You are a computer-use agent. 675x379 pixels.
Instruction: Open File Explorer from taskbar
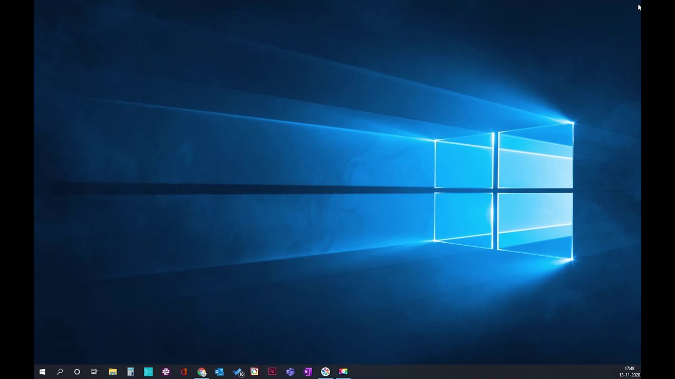pyautogui.click(x=113, y=372)
